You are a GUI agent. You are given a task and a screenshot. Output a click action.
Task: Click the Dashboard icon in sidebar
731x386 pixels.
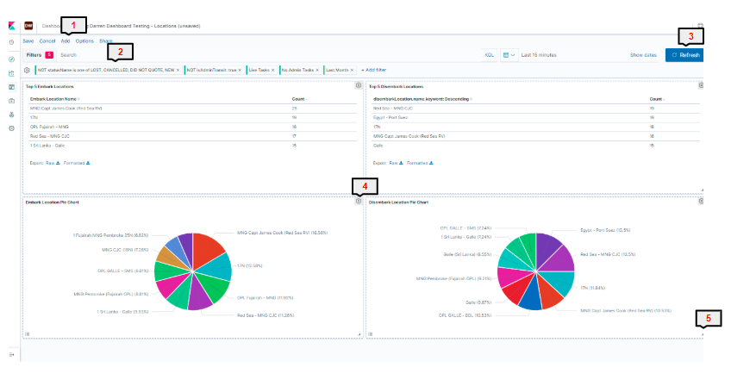[x=12, y=87]
